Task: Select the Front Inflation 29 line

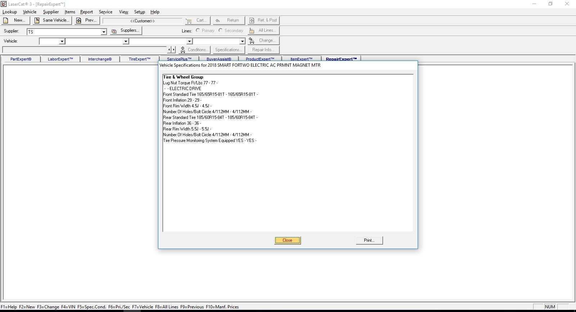Action: (182, 100)
